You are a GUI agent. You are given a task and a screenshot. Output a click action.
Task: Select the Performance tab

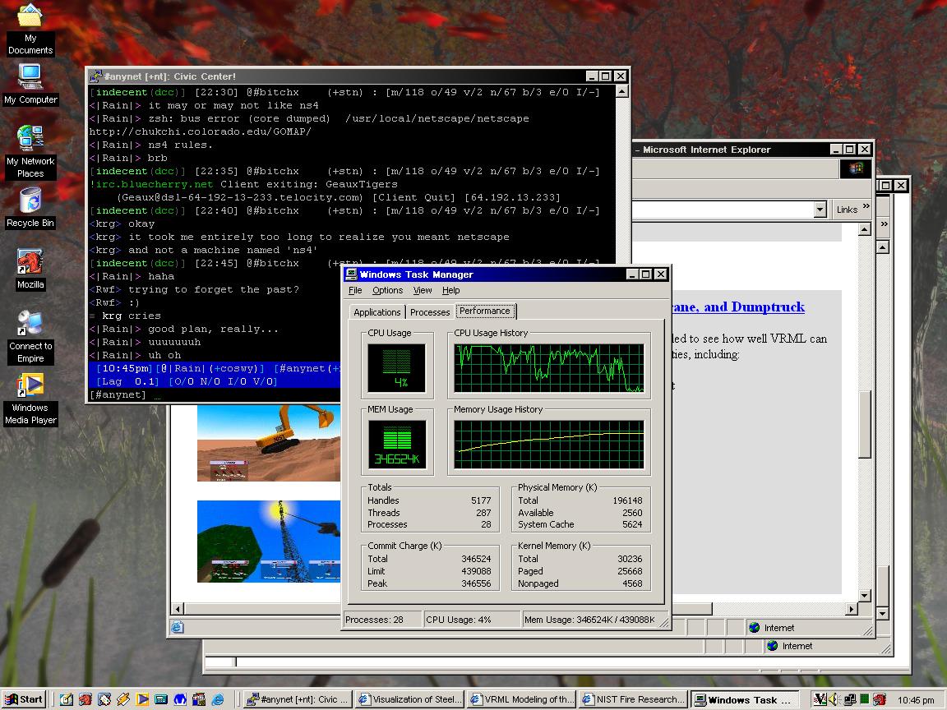point(485,311)
